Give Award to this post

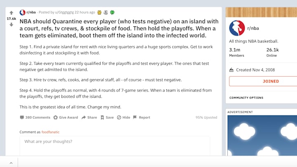(66, 118)
